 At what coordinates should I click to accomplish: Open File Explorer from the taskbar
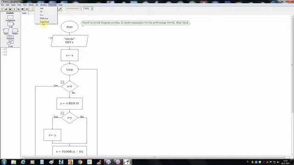[13, 162]
